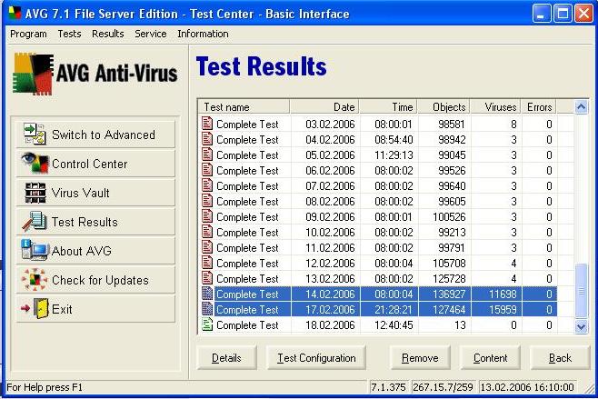The height and width of the screenshot is (399, 598).
Task: Open the Tests menu
Action: [69, 34]
